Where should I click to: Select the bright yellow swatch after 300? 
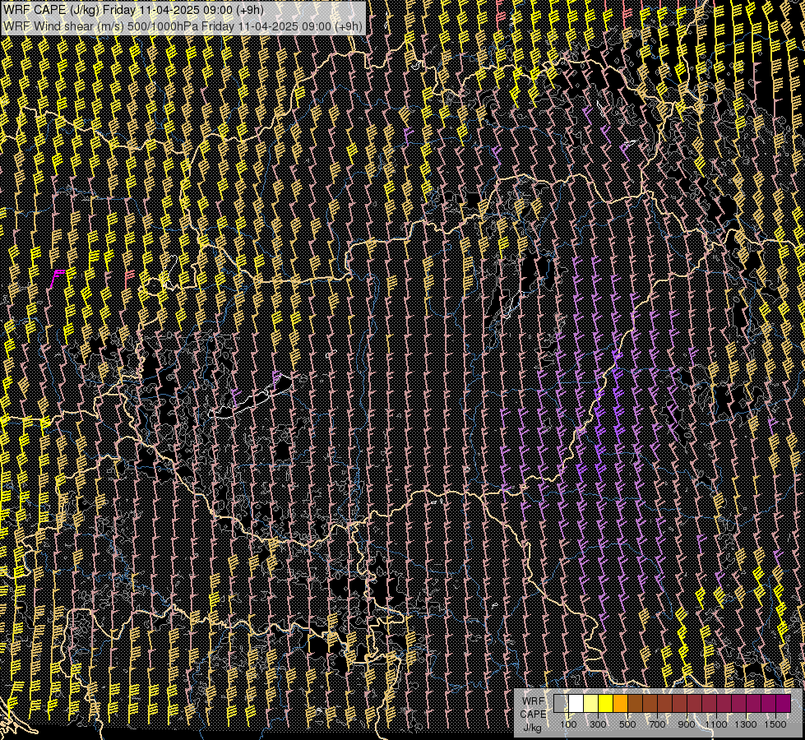coord(606,704)
